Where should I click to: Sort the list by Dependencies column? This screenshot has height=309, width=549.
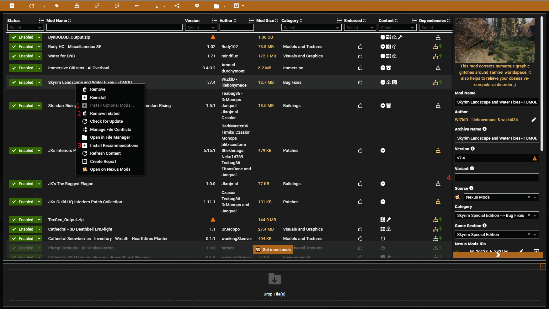pyautogui.click(x=434, y=21)
